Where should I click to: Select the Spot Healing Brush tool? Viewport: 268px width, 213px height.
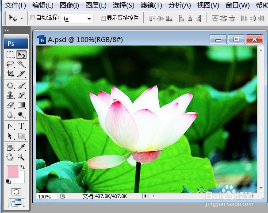(10, 85)
